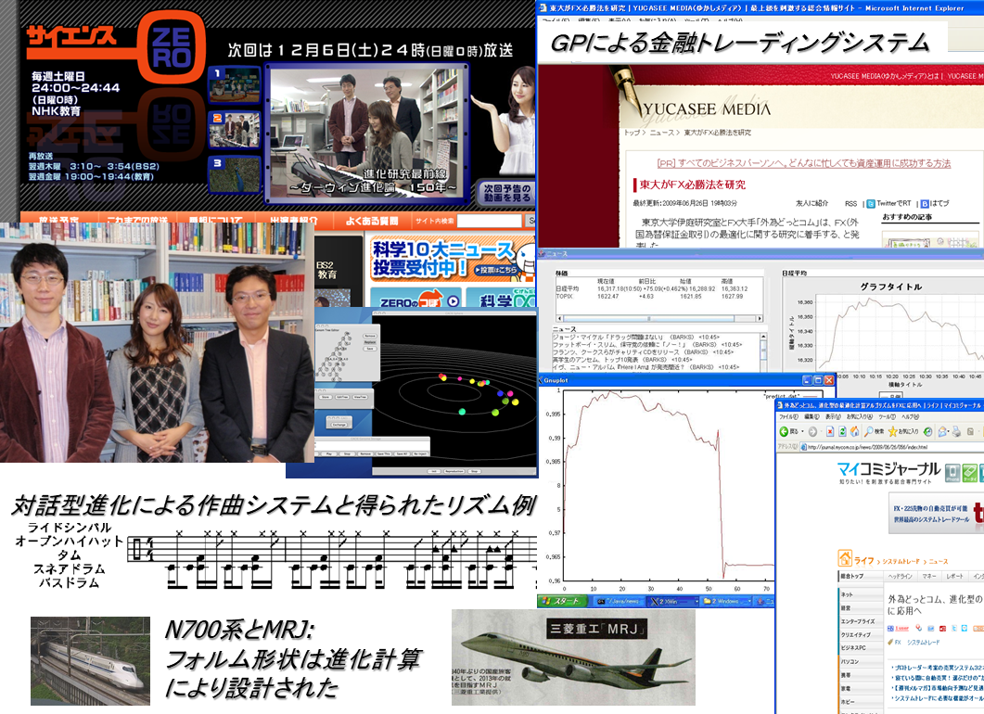The width and height of the screenshot is (984, 714).
Task: Click the '/Java/news' taskbar button
Action: pyautogui.click(x=620, y=601)
